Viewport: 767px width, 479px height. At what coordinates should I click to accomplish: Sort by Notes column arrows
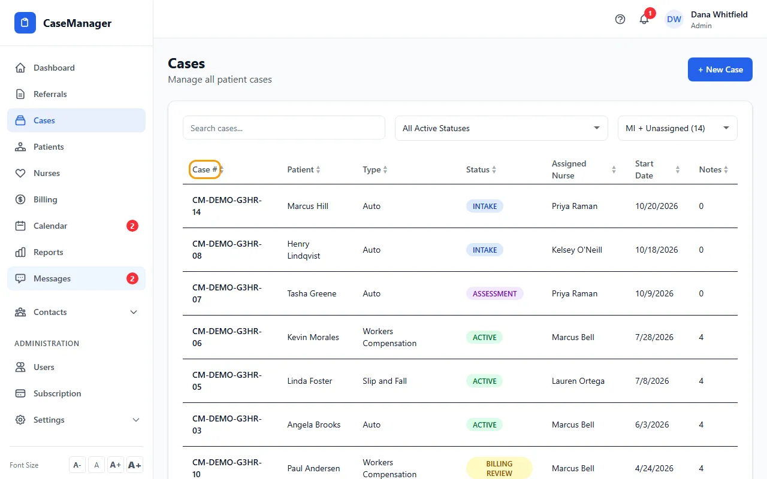[x=726, y=169]
